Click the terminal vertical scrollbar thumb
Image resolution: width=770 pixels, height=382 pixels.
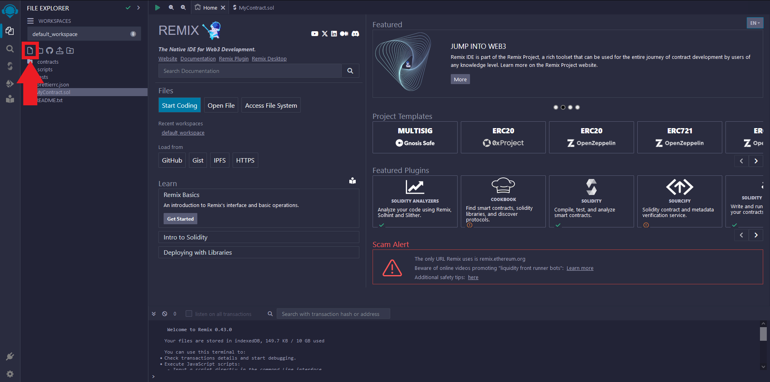coord(763,334)
